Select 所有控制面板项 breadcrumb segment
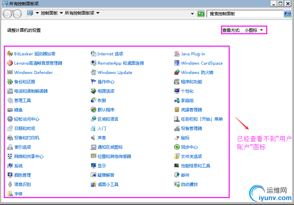The image size is (294, 205). (79, 13)
